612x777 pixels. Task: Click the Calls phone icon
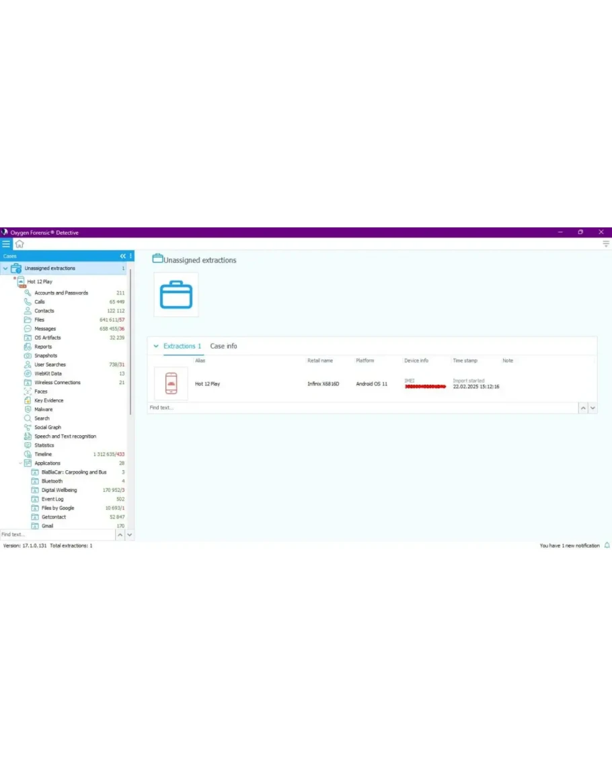[x=28, y=302]
